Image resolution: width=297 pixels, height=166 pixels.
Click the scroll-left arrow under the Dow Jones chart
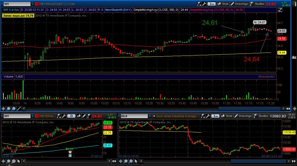141,161
